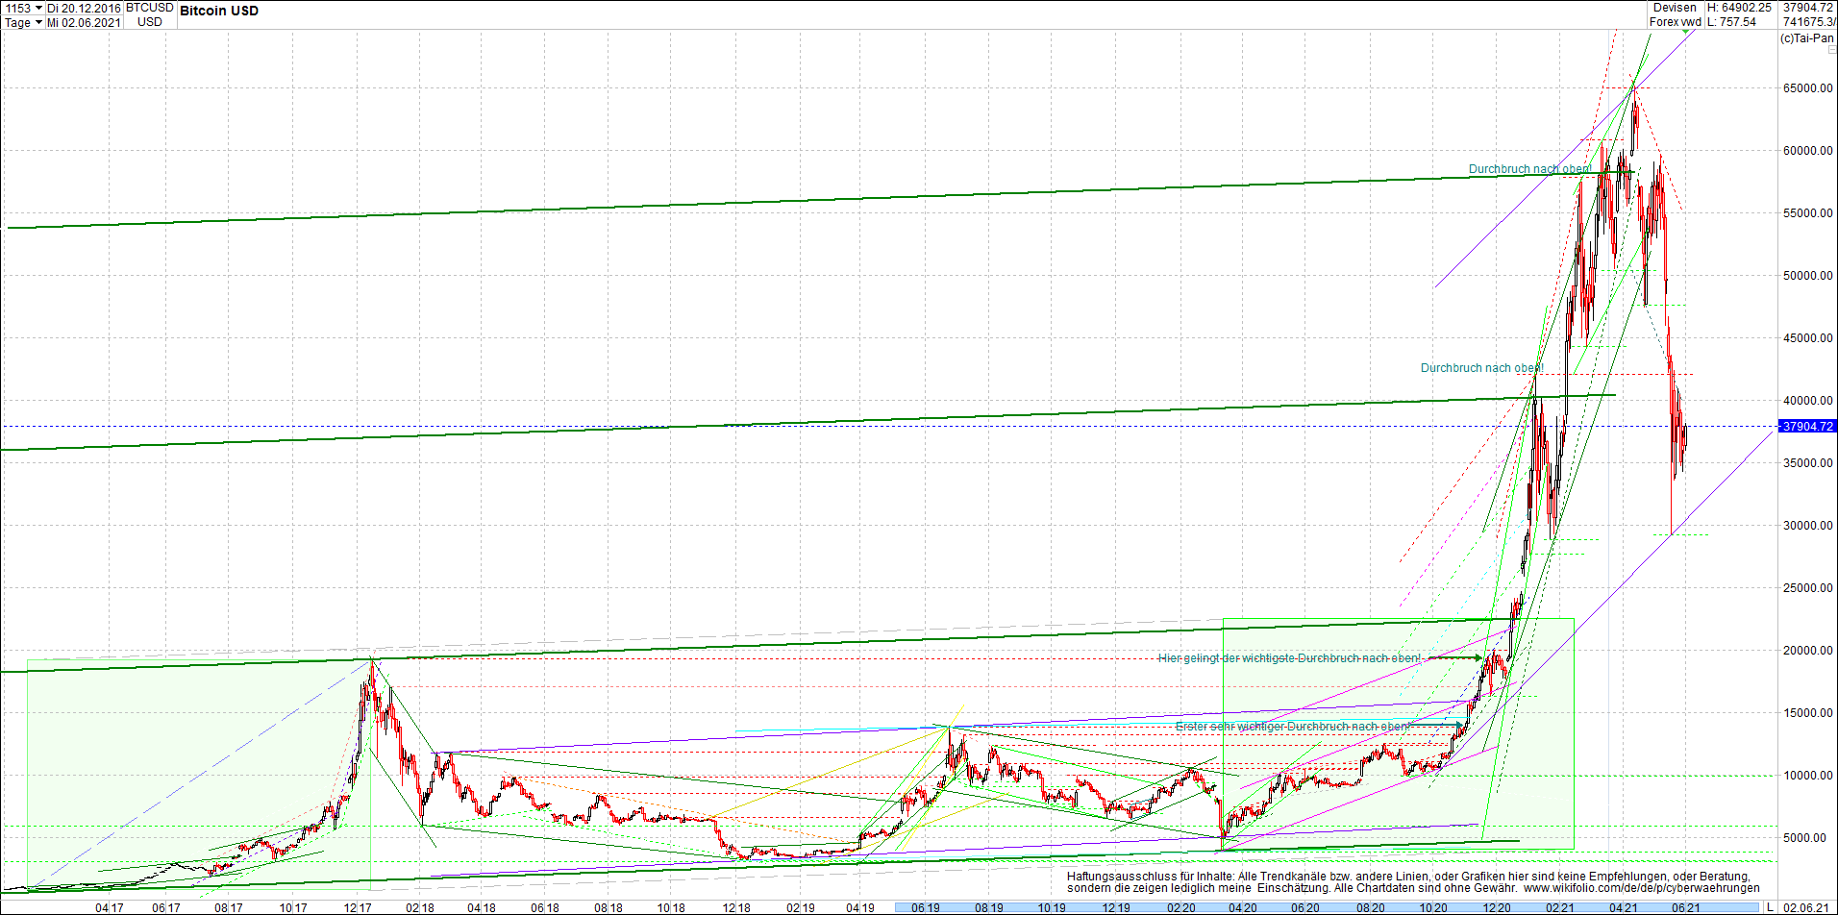The width and height of the screenshot is (1838, 915).
Task: Select 'Erster sehr wichtiger Durchbruch' annotation
Action: [x=1292, y=727]
